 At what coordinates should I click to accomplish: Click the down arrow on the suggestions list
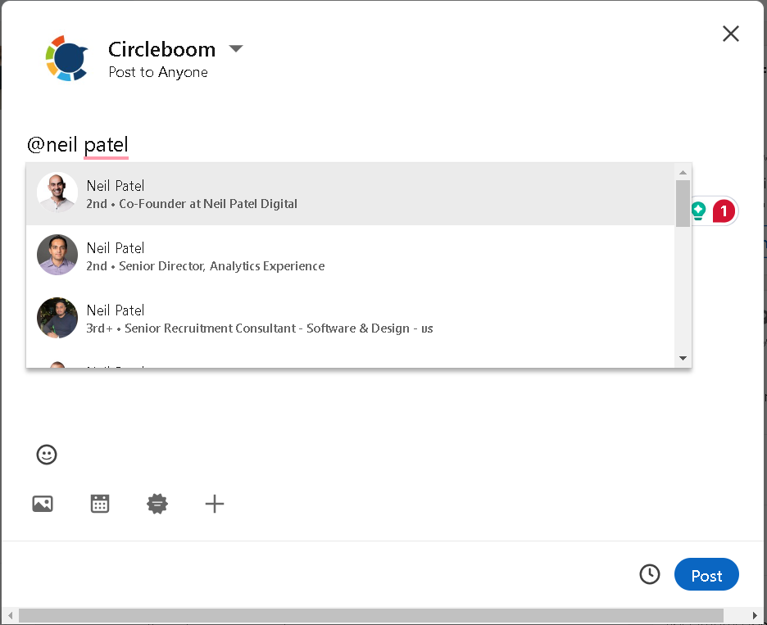point(683,357)
